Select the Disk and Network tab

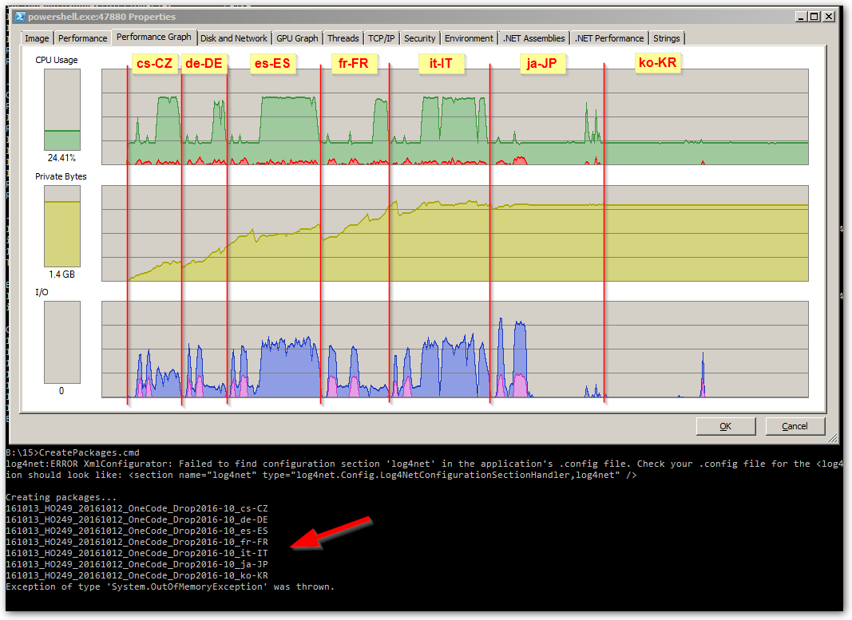pos(233,38)
